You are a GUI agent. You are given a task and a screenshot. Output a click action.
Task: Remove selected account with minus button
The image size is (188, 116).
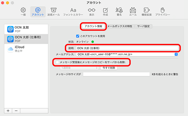(16, 111)
